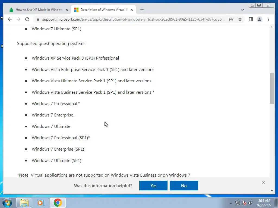Click the page scrollbar down arrow
Image resolution: width=278 pixels, height=208 pixels.
272,191
